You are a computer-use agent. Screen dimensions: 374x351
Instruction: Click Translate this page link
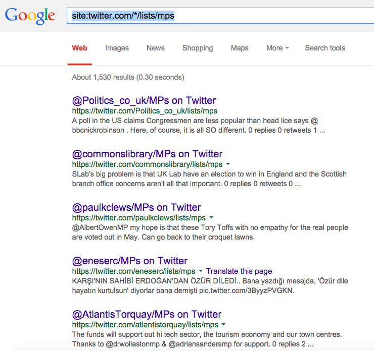point(239,271)
